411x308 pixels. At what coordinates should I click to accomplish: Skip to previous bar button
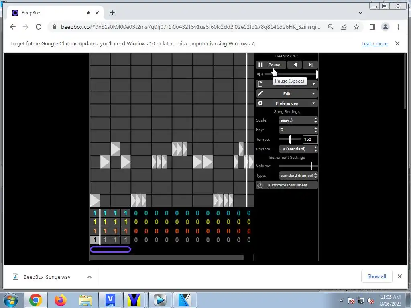pos(294,65)
